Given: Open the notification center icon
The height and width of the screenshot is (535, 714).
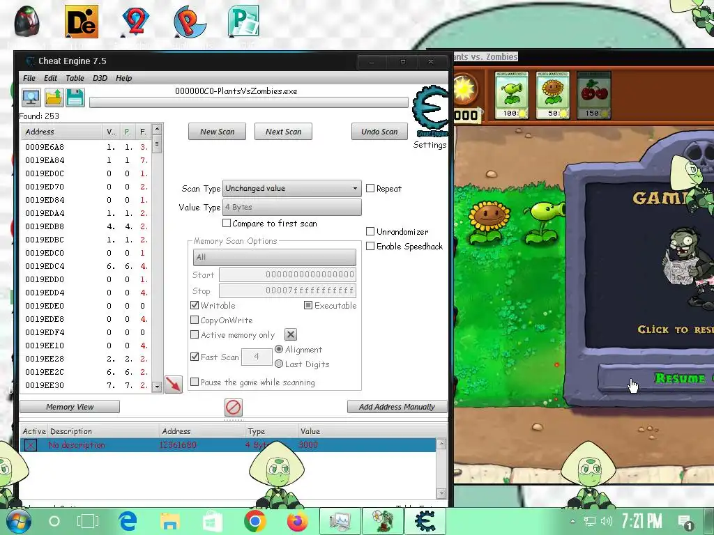Looking at the screenshot, I should point(685,521).
